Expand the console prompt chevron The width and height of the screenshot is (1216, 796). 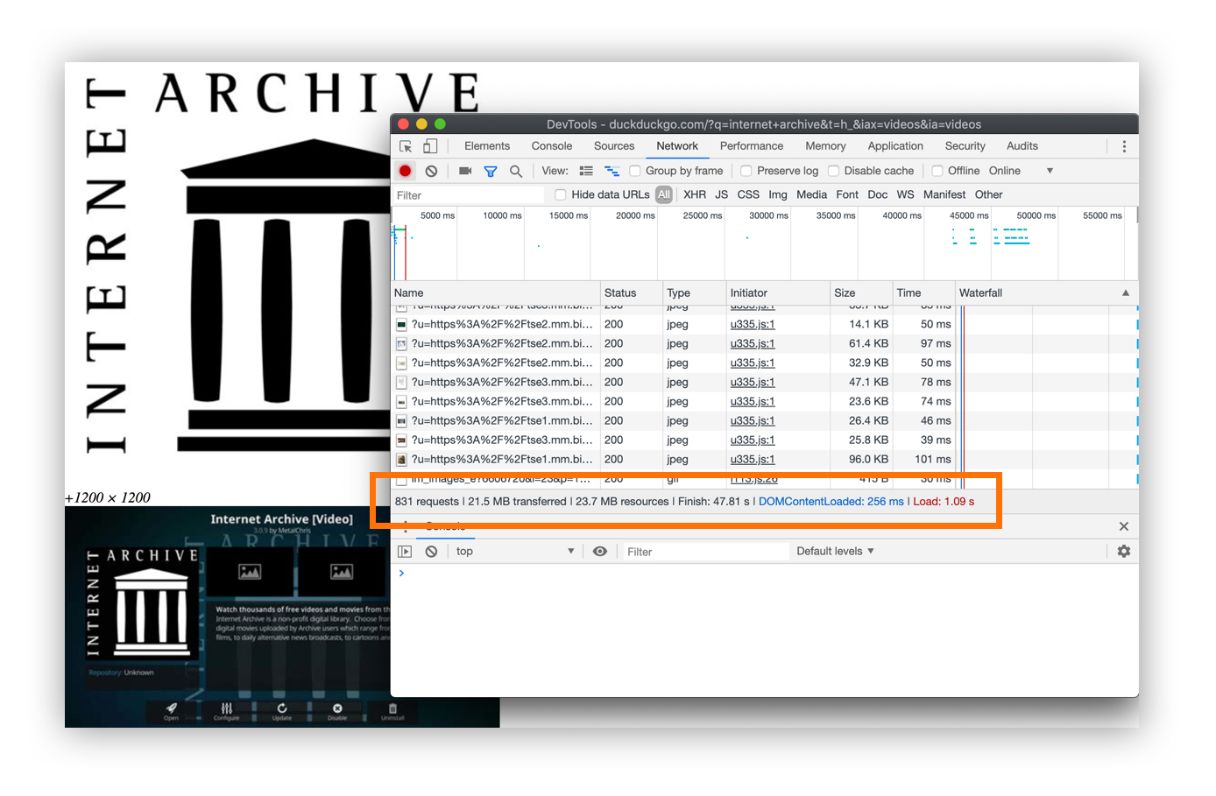coord(402,574)
